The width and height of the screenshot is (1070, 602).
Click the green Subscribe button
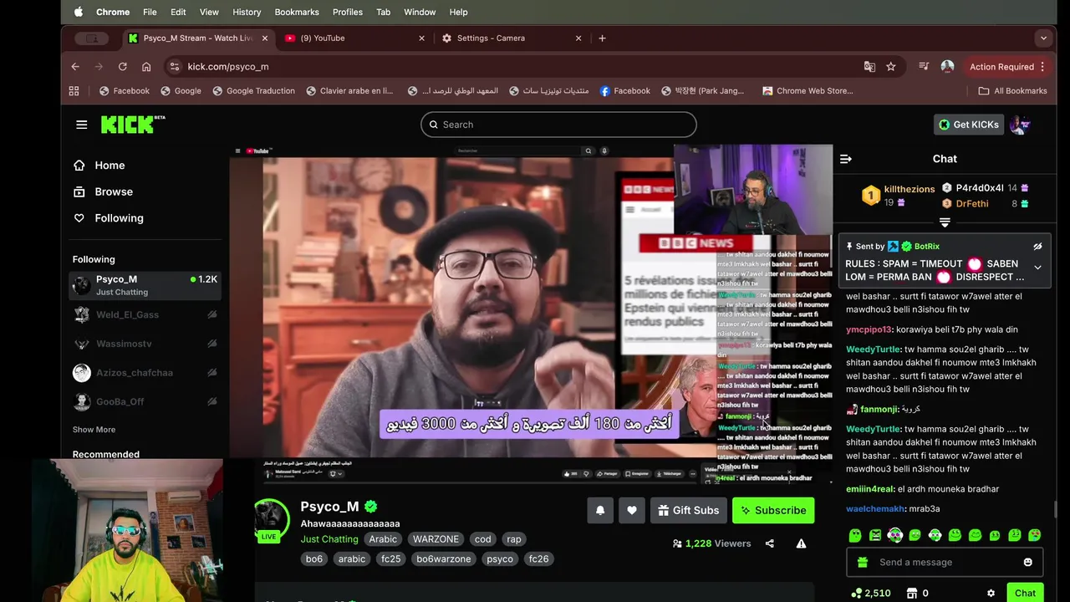pos(773,510)
